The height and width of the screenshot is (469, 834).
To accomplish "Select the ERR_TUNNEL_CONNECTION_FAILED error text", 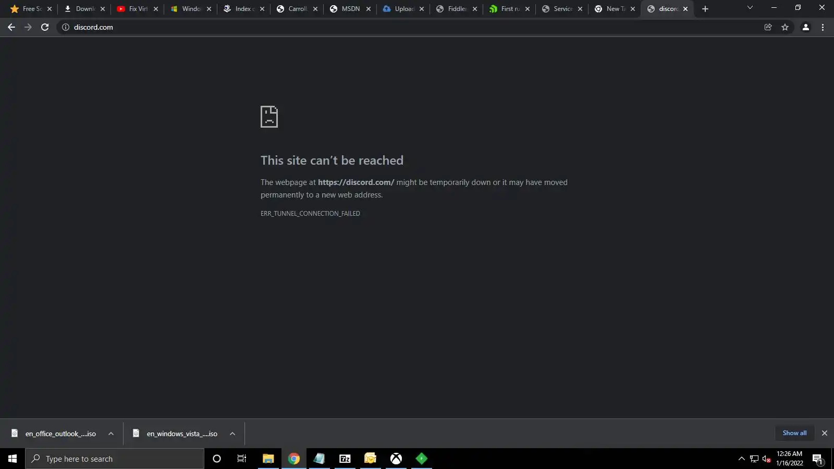I will [310, 213].
